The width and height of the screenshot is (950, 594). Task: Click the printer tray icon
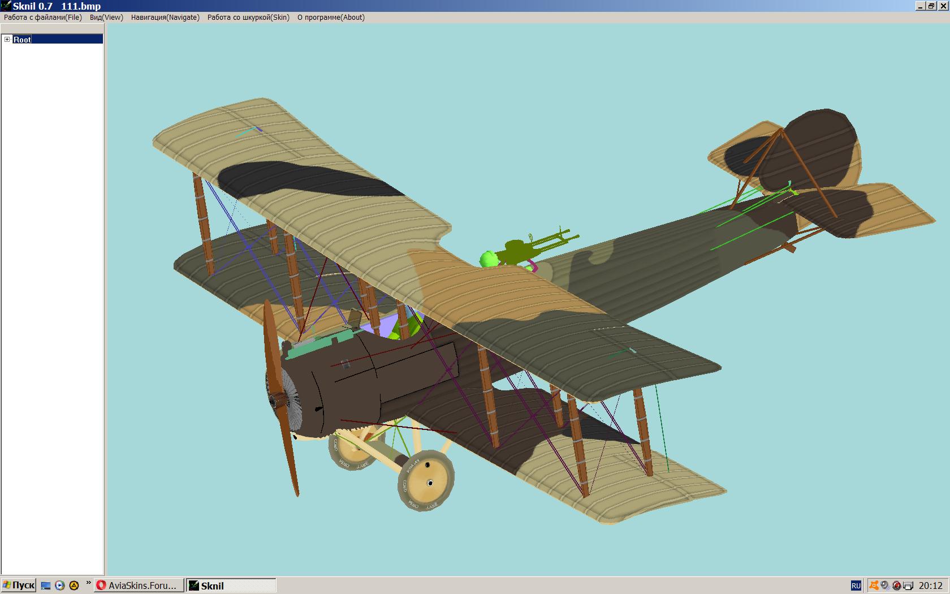click(x=908, y=586)
